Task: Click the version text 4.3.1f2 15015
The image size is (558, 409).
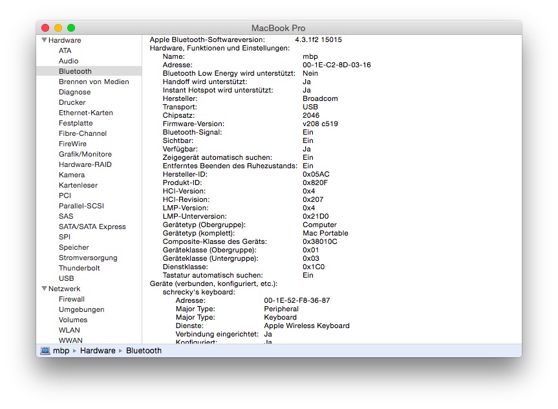Action: [x=318, y=39]
